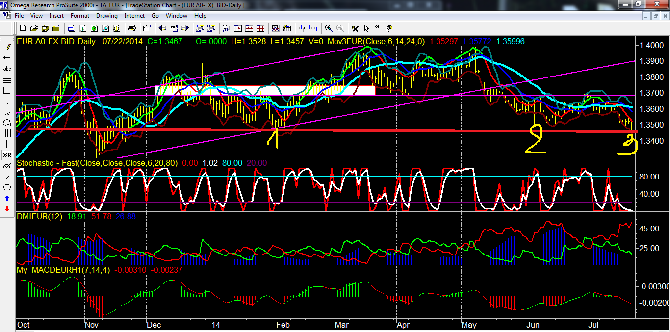
Task: Open the Insert menu
Action: click(56, 16)
